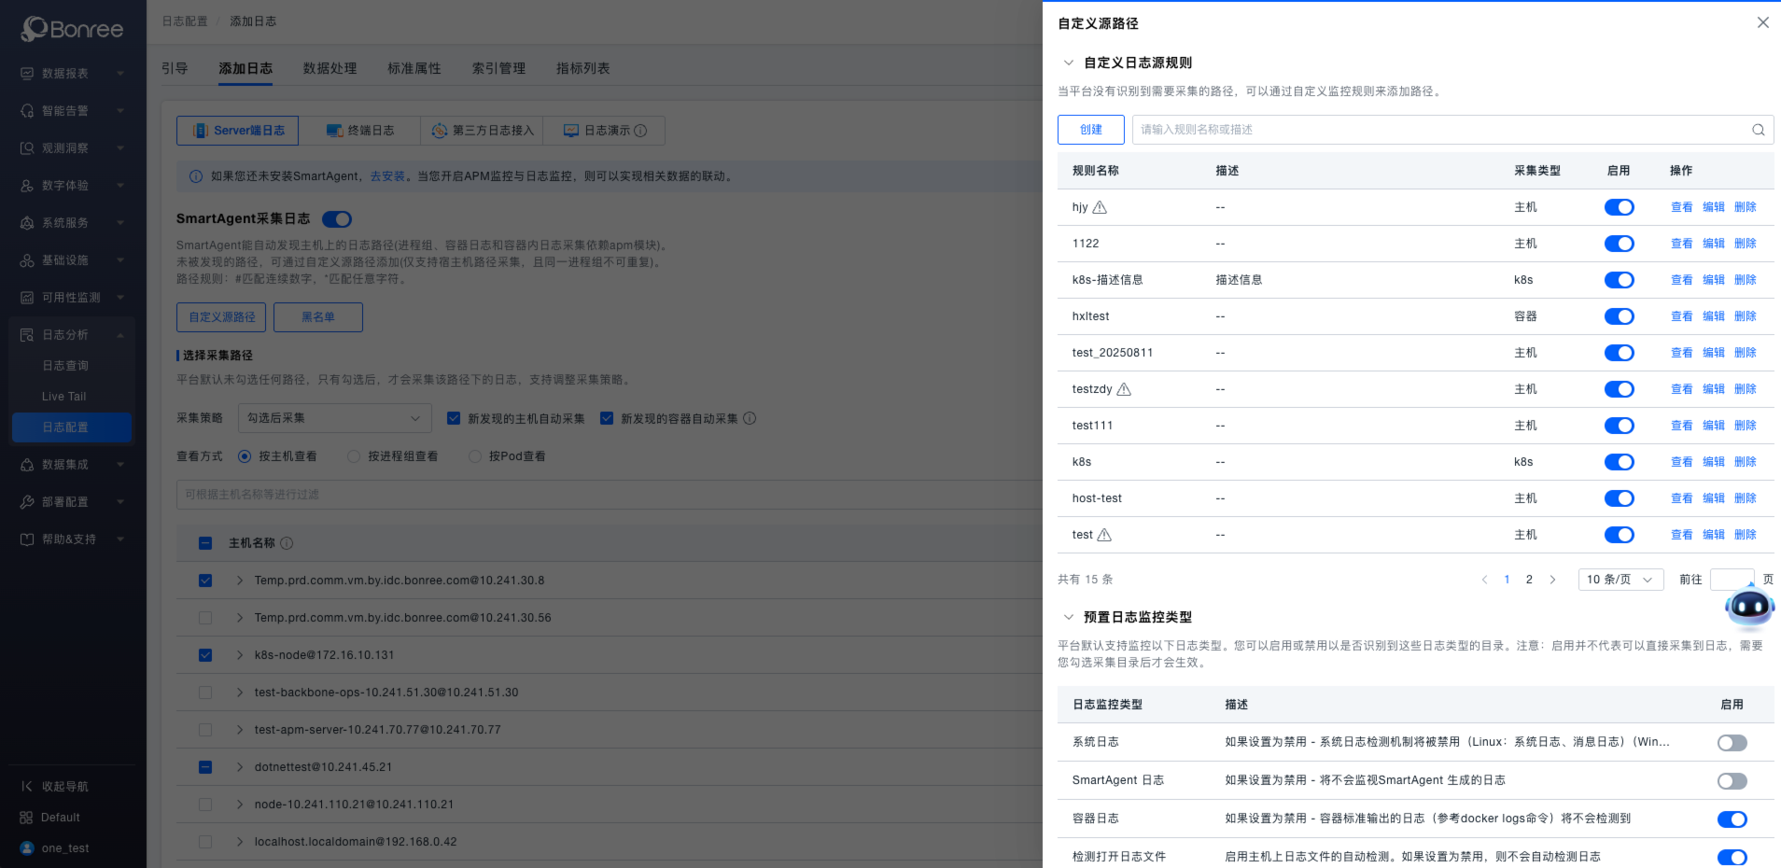Select the 终端日志 tab
1781x868 pixels.
click(x=360, y=130)
